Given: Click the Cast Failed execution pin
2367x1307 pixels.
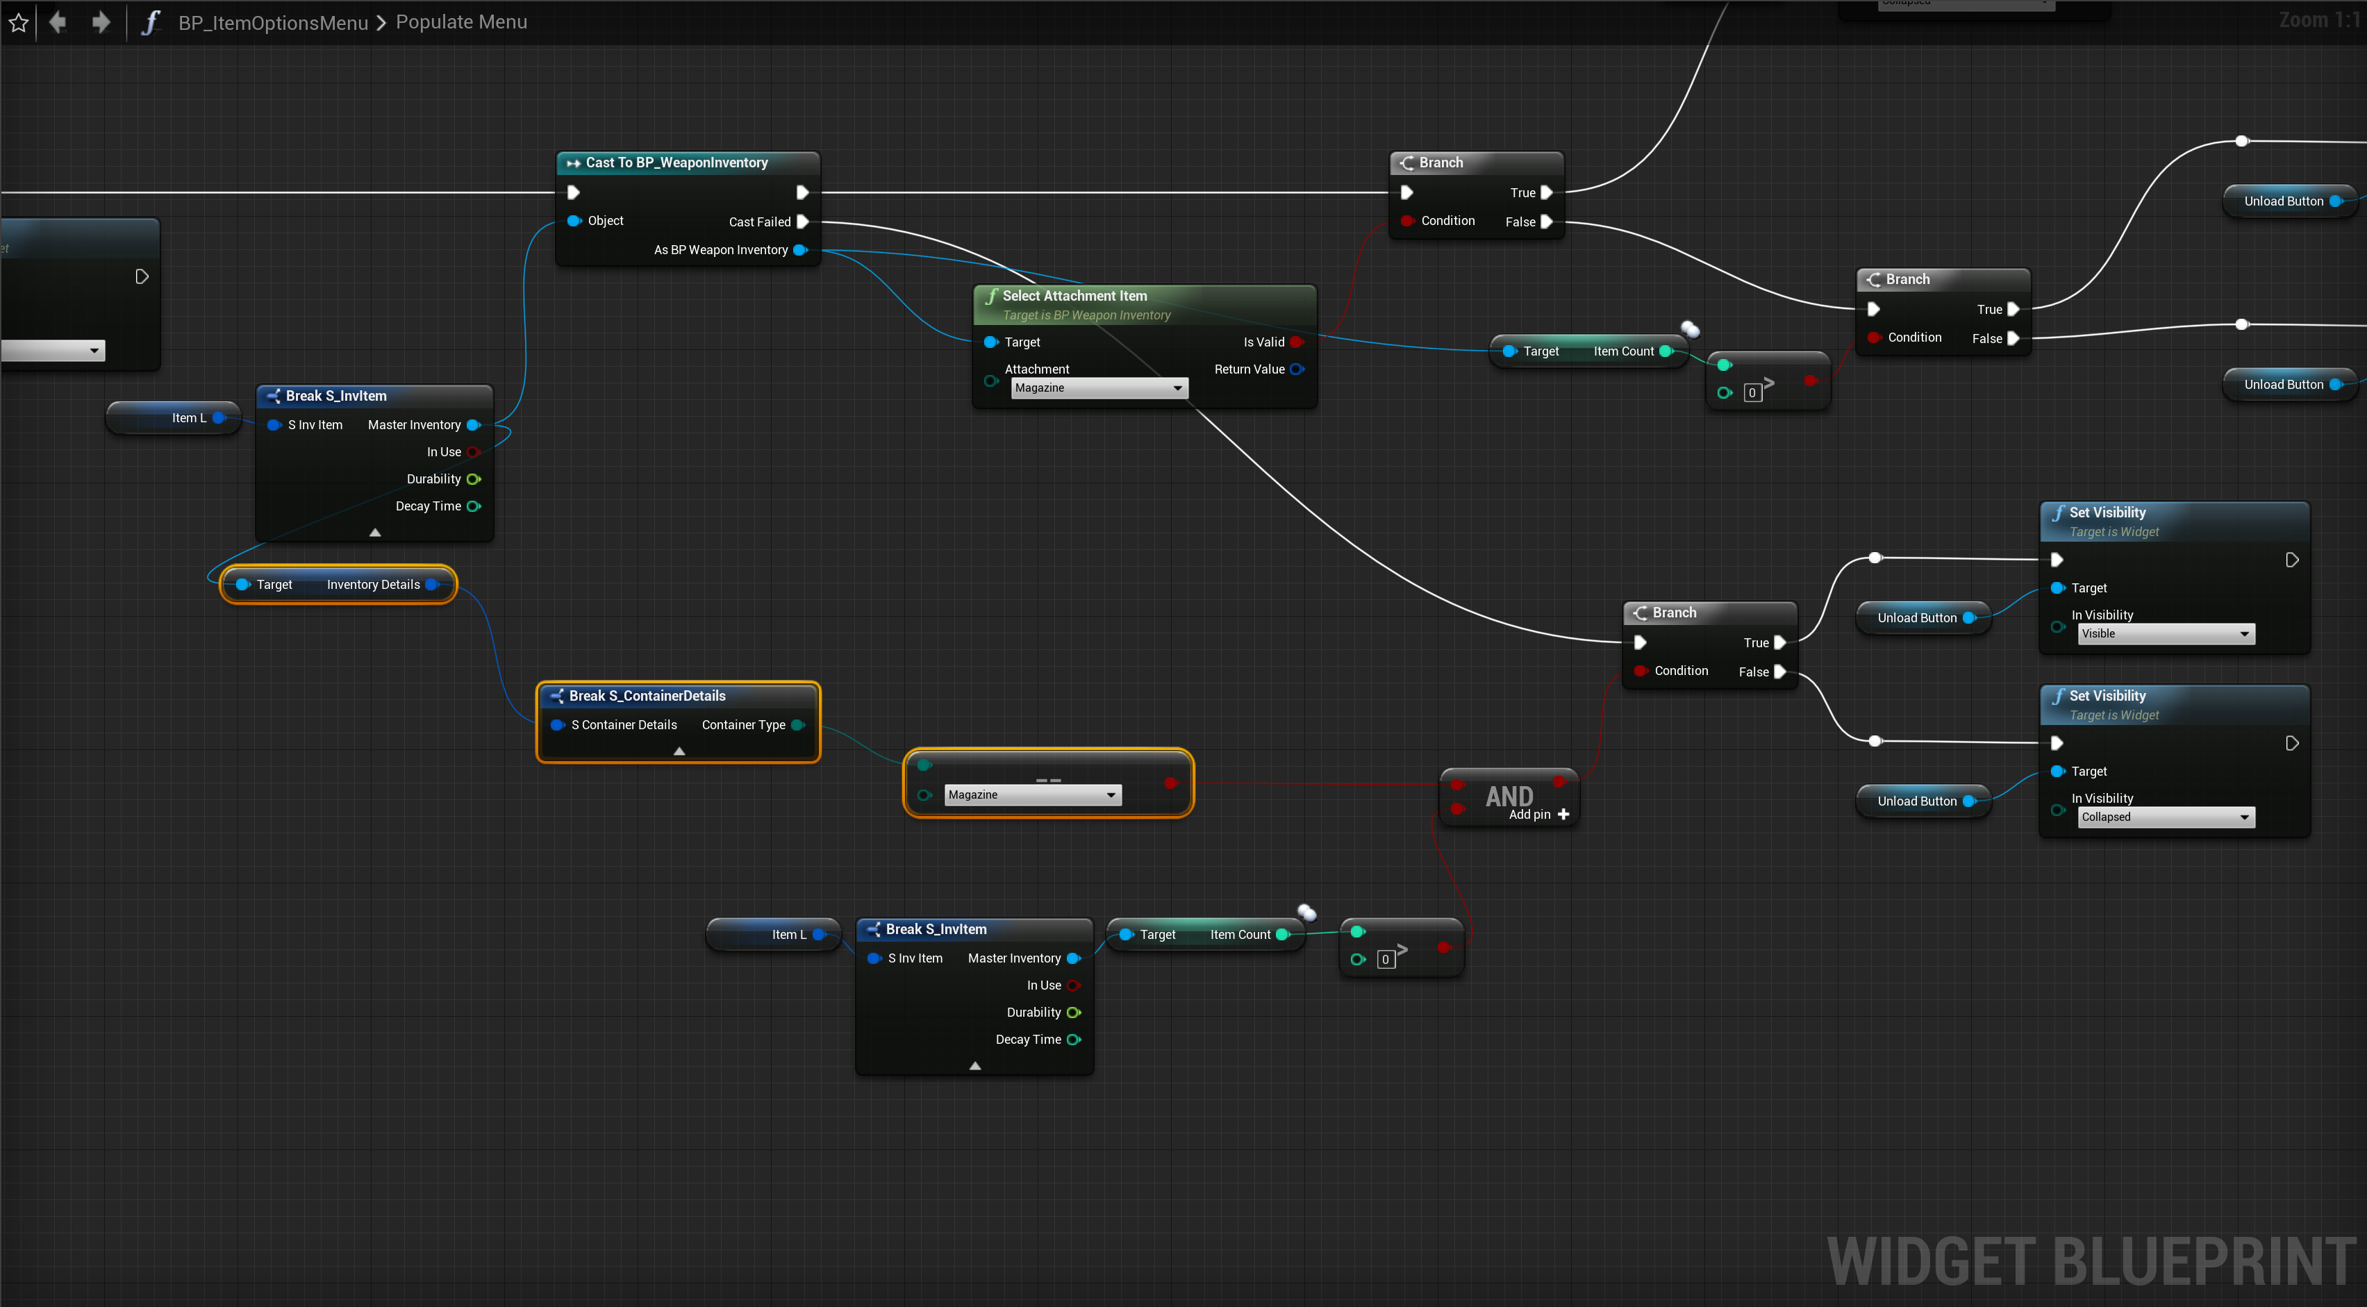Looking at the screenshot, I should (x=802, y=222).
